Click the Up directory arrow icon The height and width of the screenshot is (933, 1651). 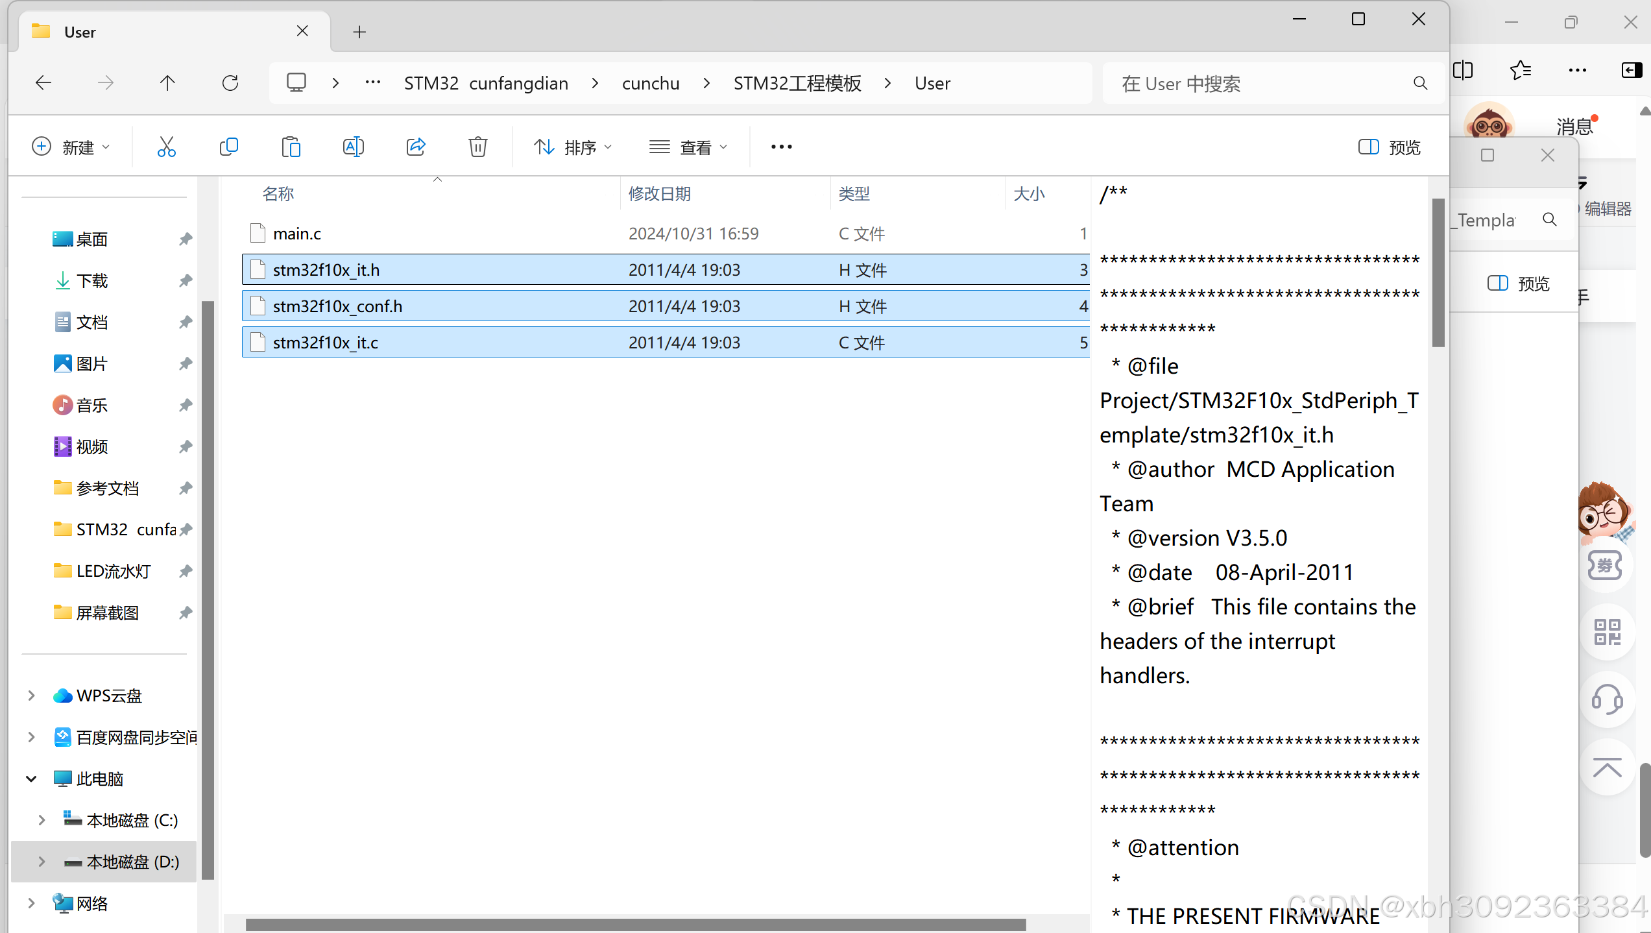click(x=167, y=83)
